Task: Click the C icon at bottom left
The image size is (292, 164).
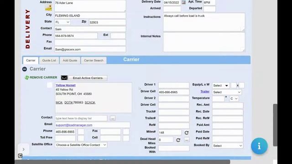Action: (x=20, y=156)
